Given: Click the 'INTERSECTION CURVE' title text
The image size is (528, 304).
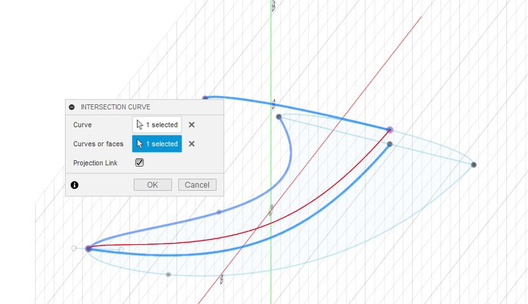Looking at the screenshot, I should pos(115,107).
